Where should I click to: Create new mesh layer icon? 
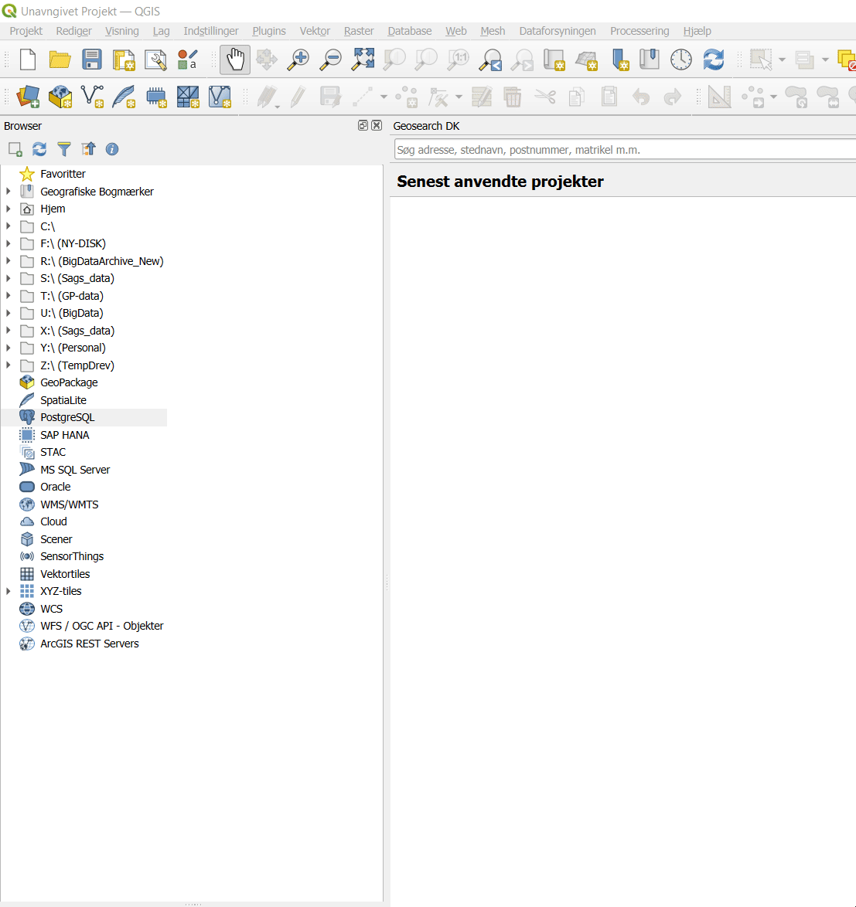[188, 97]
